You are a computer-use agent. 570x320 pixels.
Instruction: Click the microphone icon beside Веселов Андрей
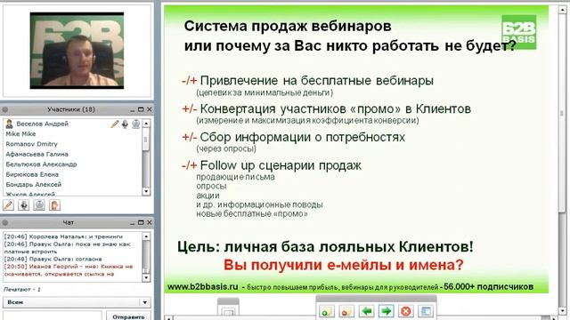[125, 124]
